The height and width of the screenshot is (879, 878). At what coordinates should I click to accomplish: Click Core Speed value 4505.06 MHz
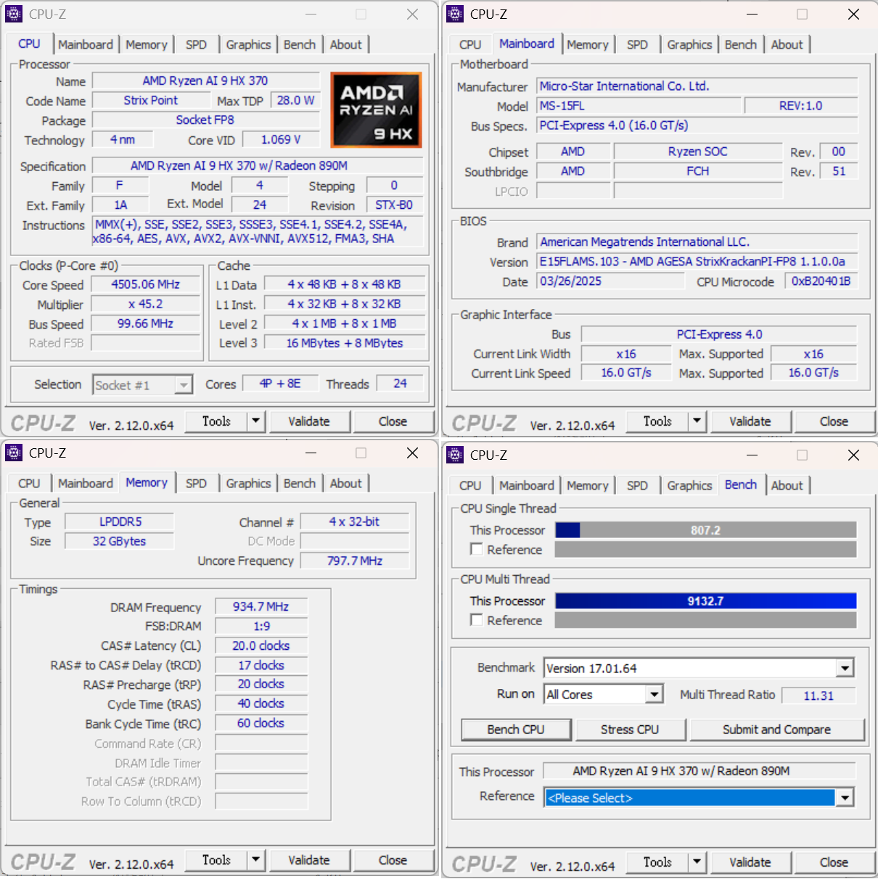145,284
